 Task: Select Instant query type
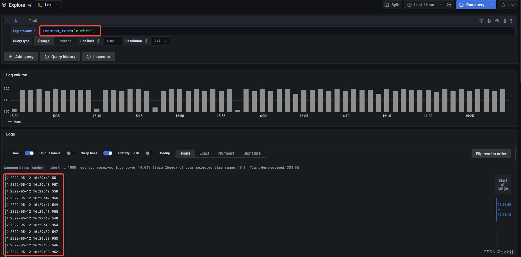65,41
